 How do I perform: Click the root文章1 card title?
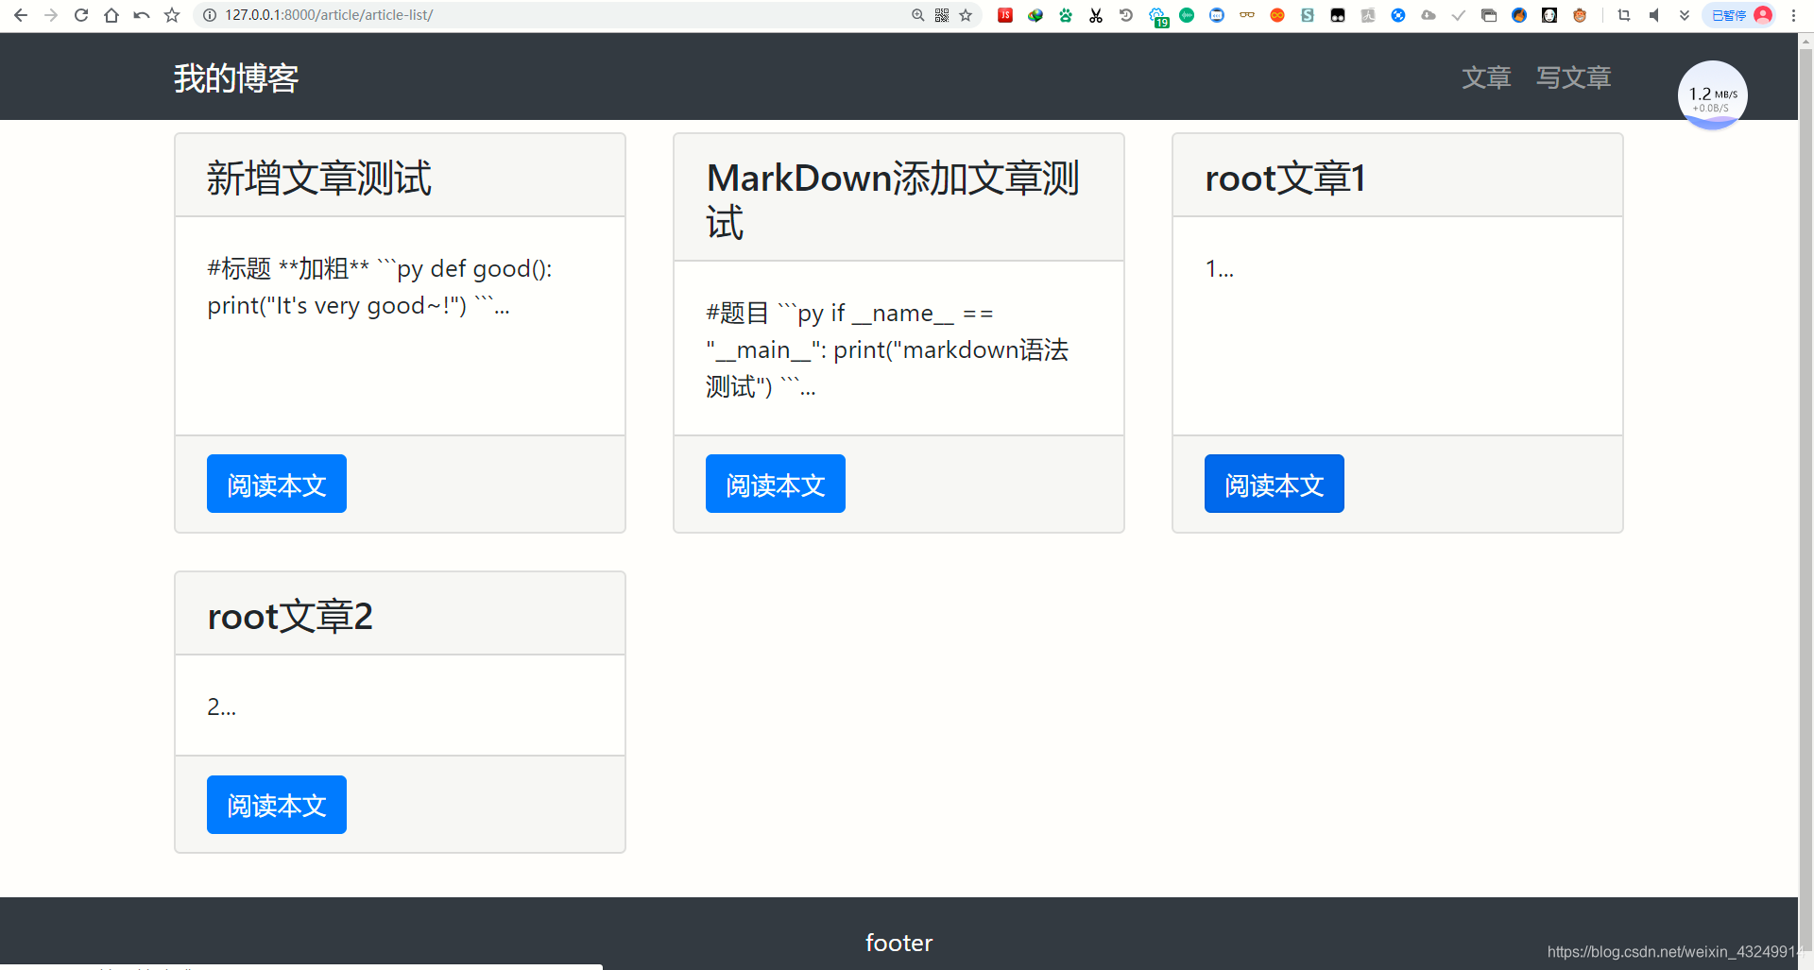pyautogui.click(x=1285, y=178)
